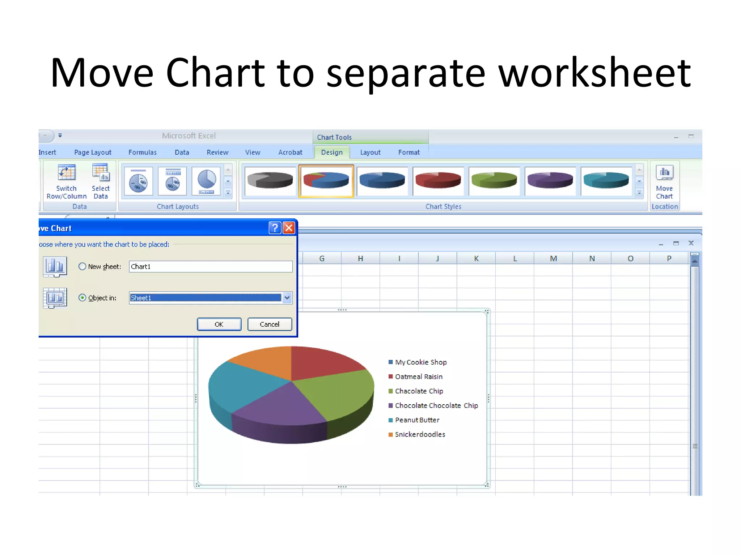Viewport: 741px width, 555px height.
Task: Click the New sheet name field containing Chart1
Action: pos(211,267)
